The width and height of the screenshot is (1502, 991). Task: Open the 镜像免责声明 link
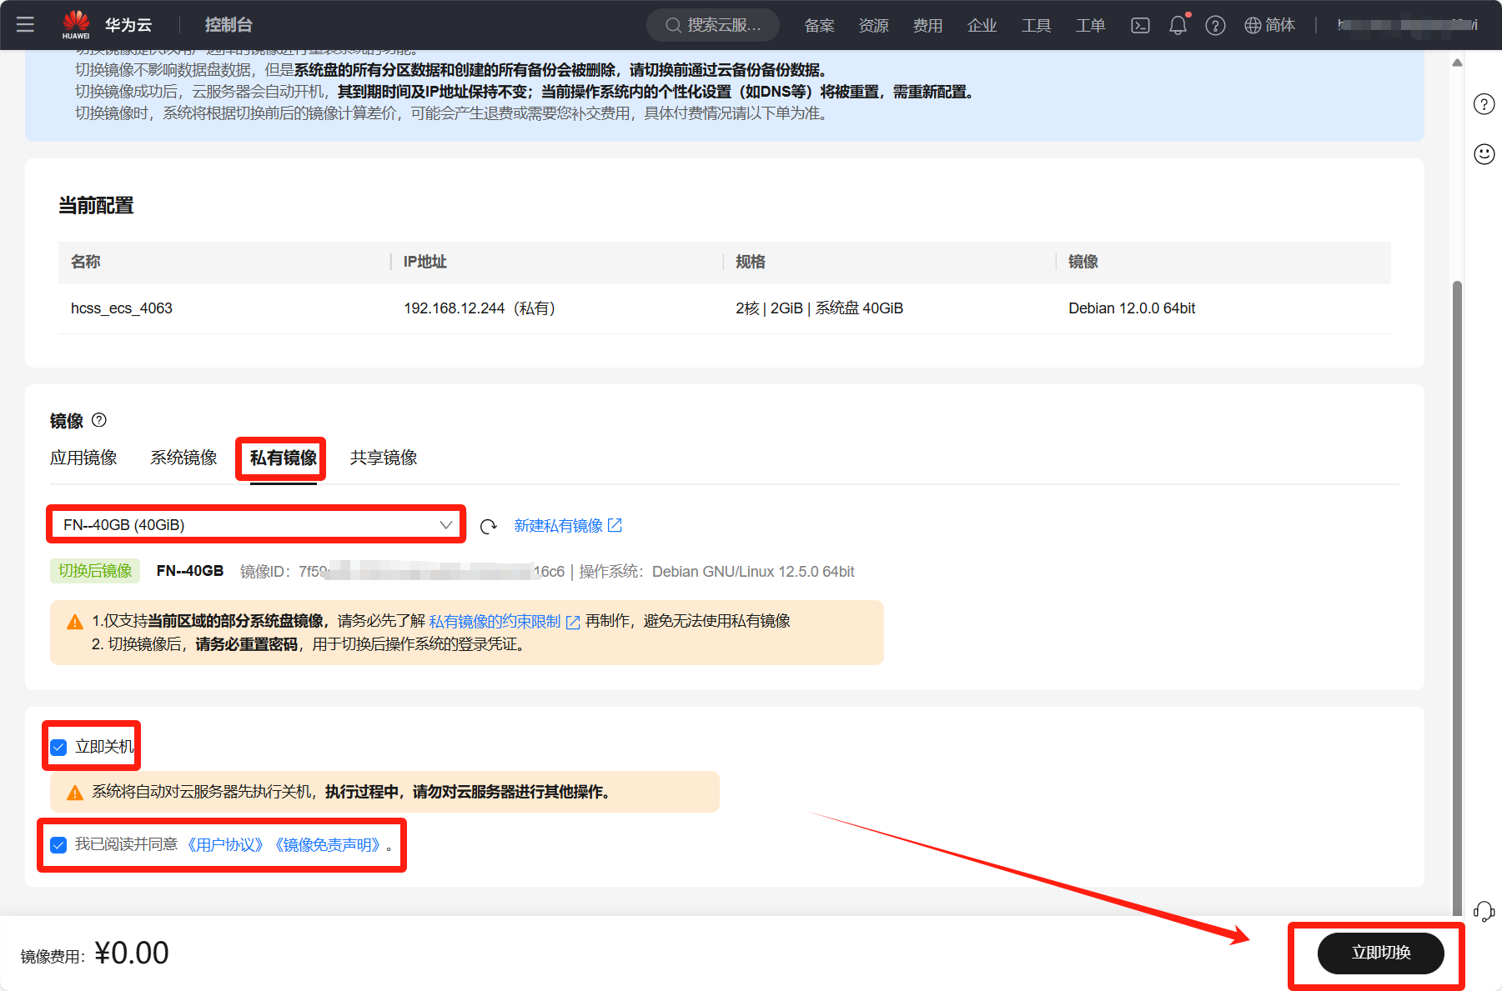328,845
